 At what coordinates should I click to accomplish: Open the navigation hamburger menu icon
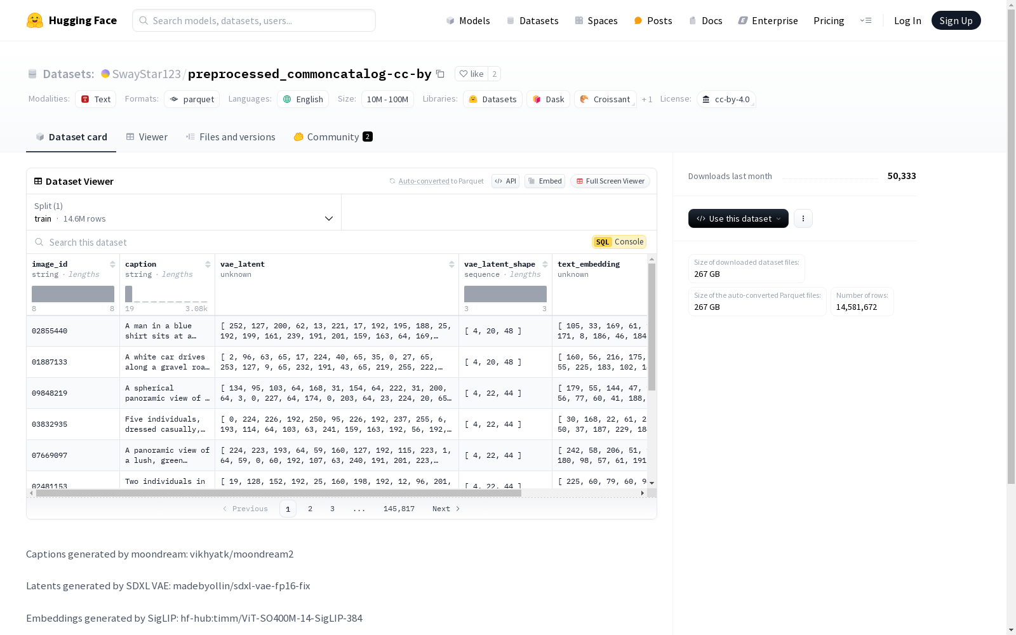[x=866, y=20]
